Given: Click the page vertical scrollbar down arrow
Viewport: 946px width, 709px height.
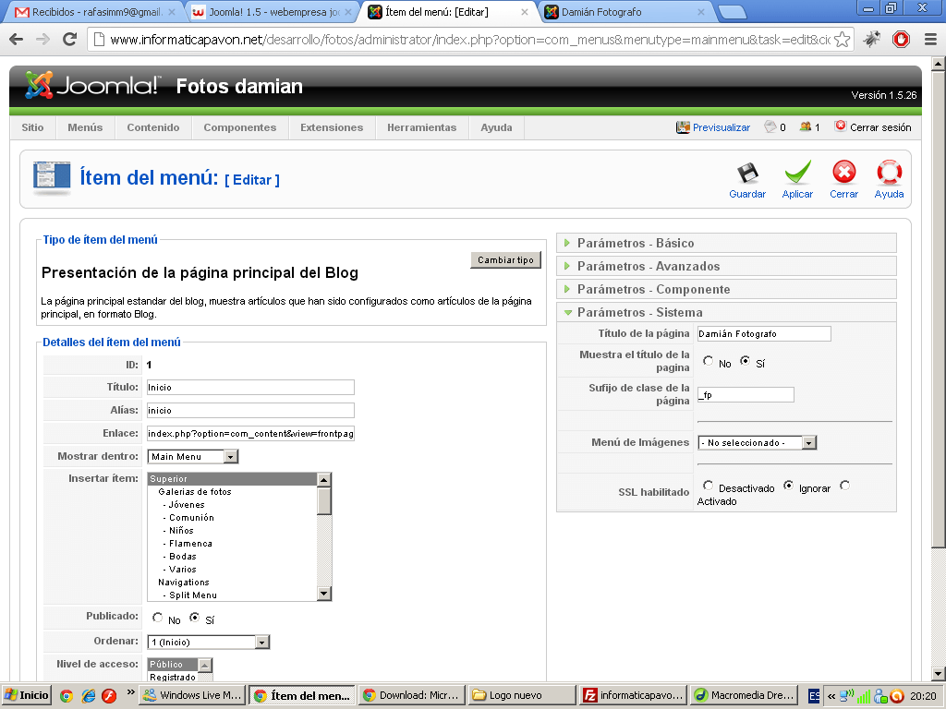Looking at the screenshot, I should click(939, 673).
